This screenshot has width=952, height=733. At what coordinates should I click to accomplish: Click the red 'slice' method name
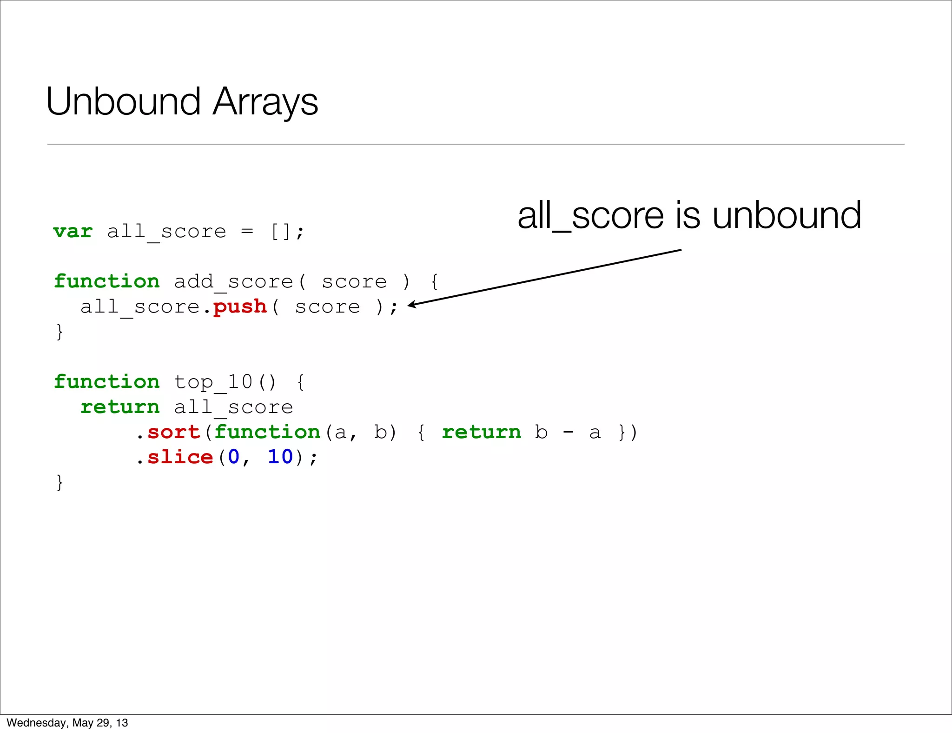(180, 458)
